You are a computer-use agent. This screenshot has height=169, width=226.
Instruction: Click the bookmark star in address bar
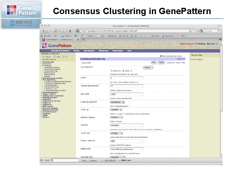coord(190,31)
